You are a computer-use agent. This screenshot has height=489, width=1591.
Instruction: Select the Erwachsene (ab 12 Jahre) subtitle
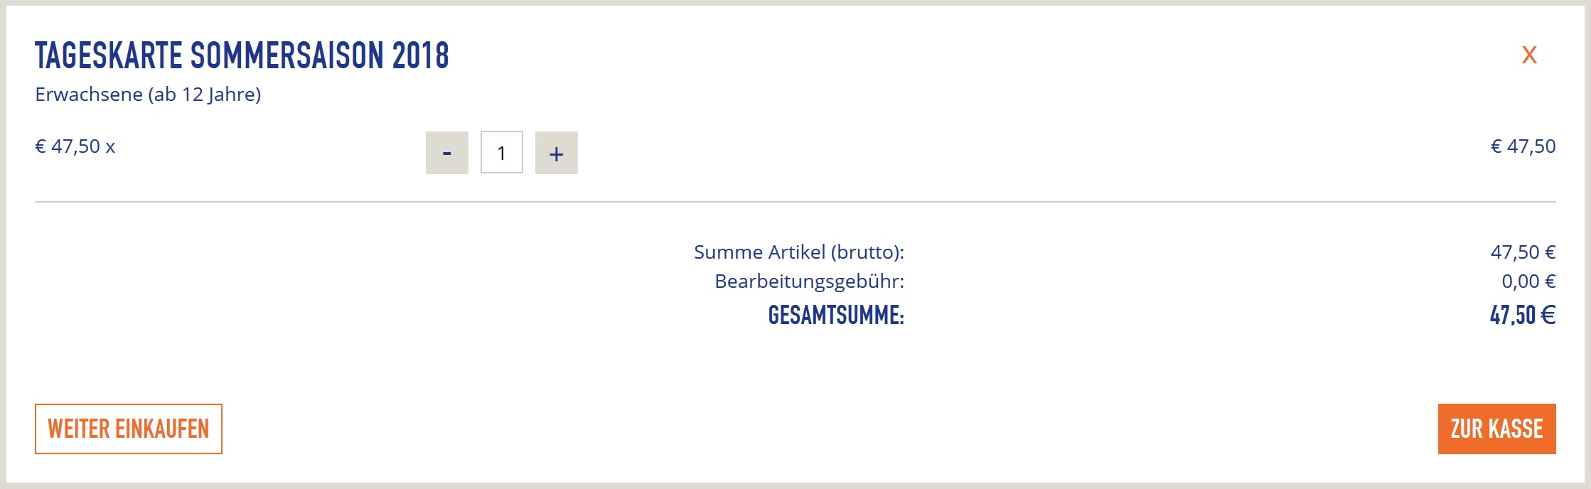point(148,95)
